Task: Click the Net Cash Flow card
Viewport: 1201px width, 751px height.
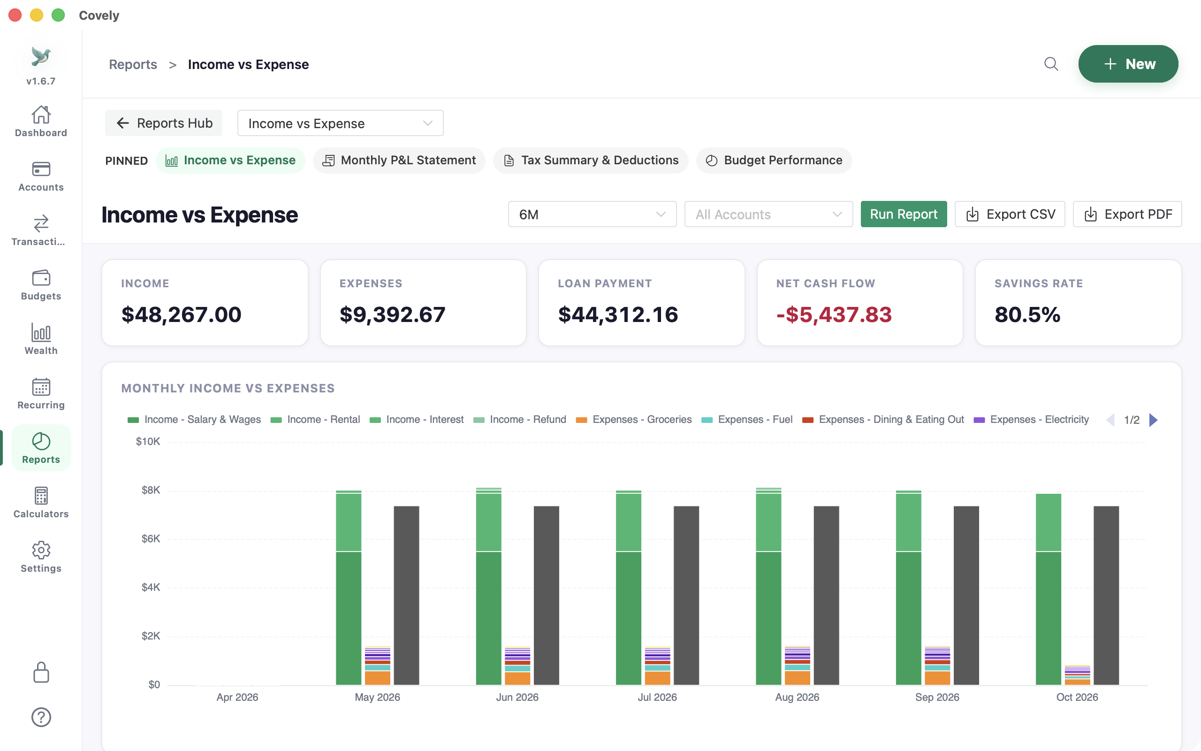Action: click(x=859, y=302)
